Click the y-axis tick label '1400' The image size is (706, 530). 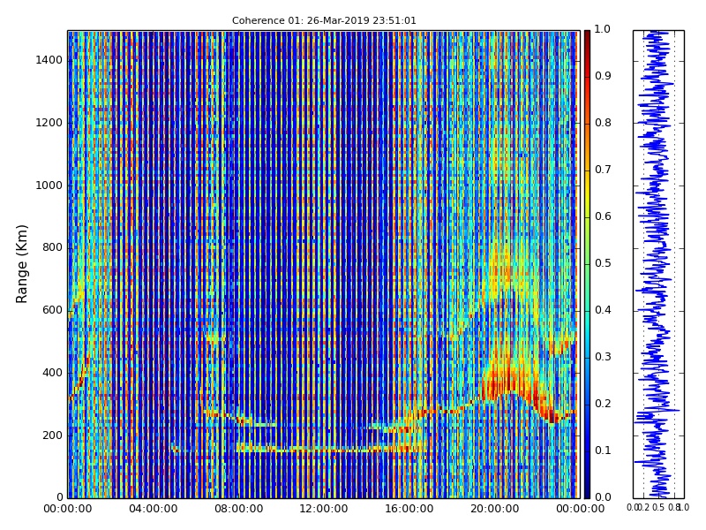[49, 60]
